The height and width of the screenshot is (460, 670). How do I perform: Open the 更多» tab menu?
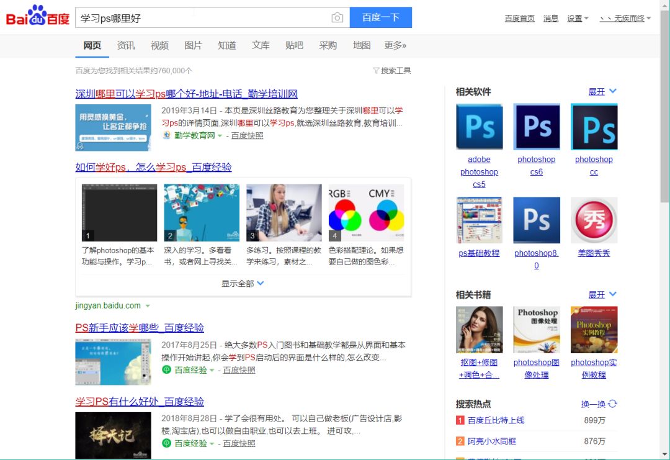point(395,45)
